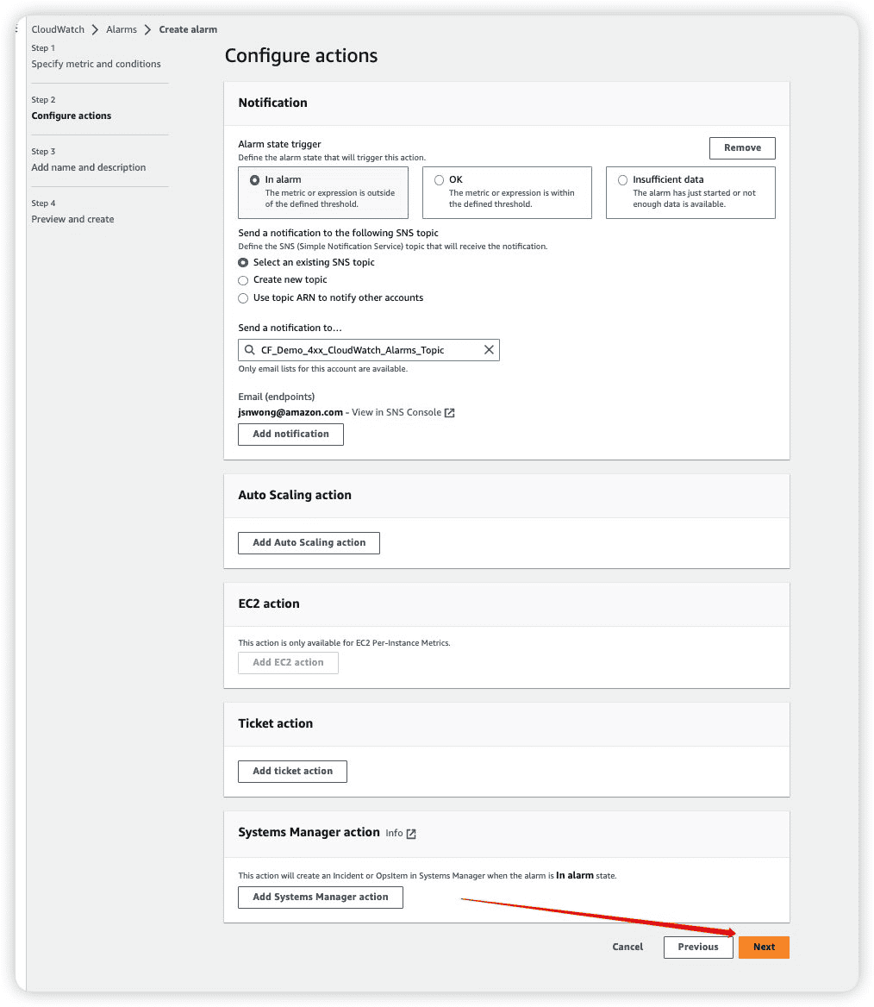Click the Configure actions page heading
The height and width of the screenshot is (1007, 874).
301,56
